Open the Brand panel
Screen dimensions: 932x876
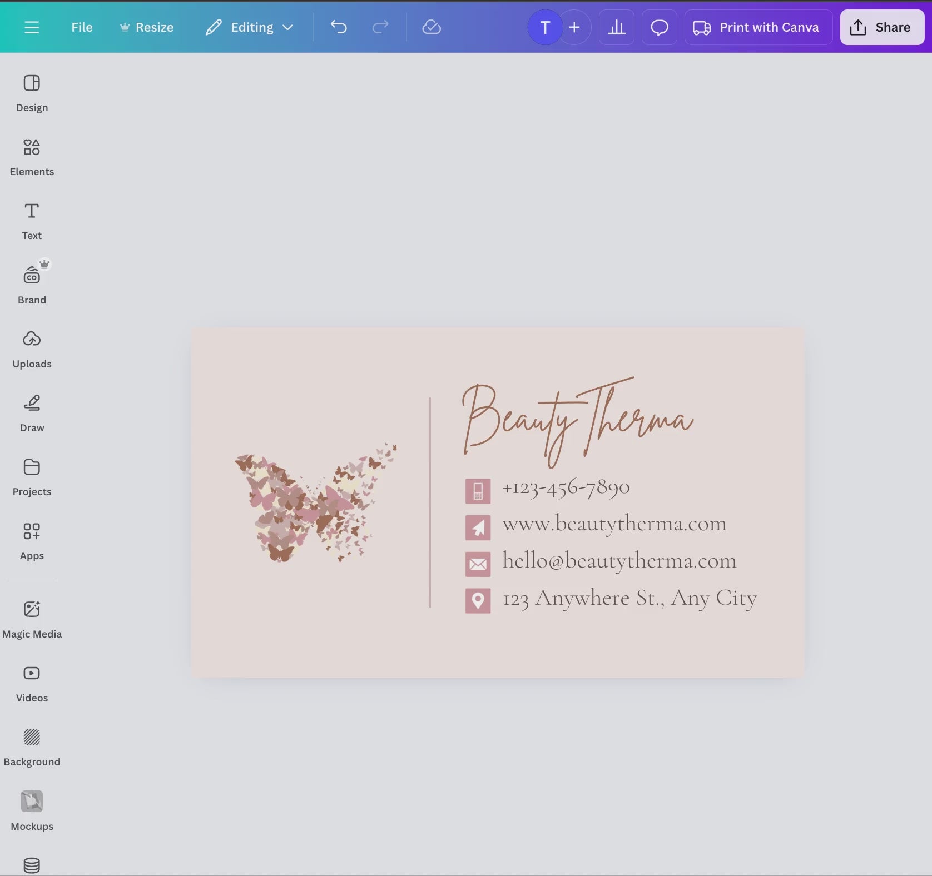(x=31, y=283)
